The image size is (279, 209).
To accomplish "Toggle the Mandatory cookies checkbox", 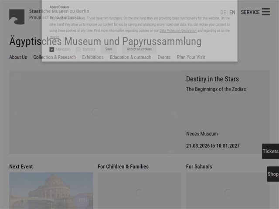I will click(52, 49).
